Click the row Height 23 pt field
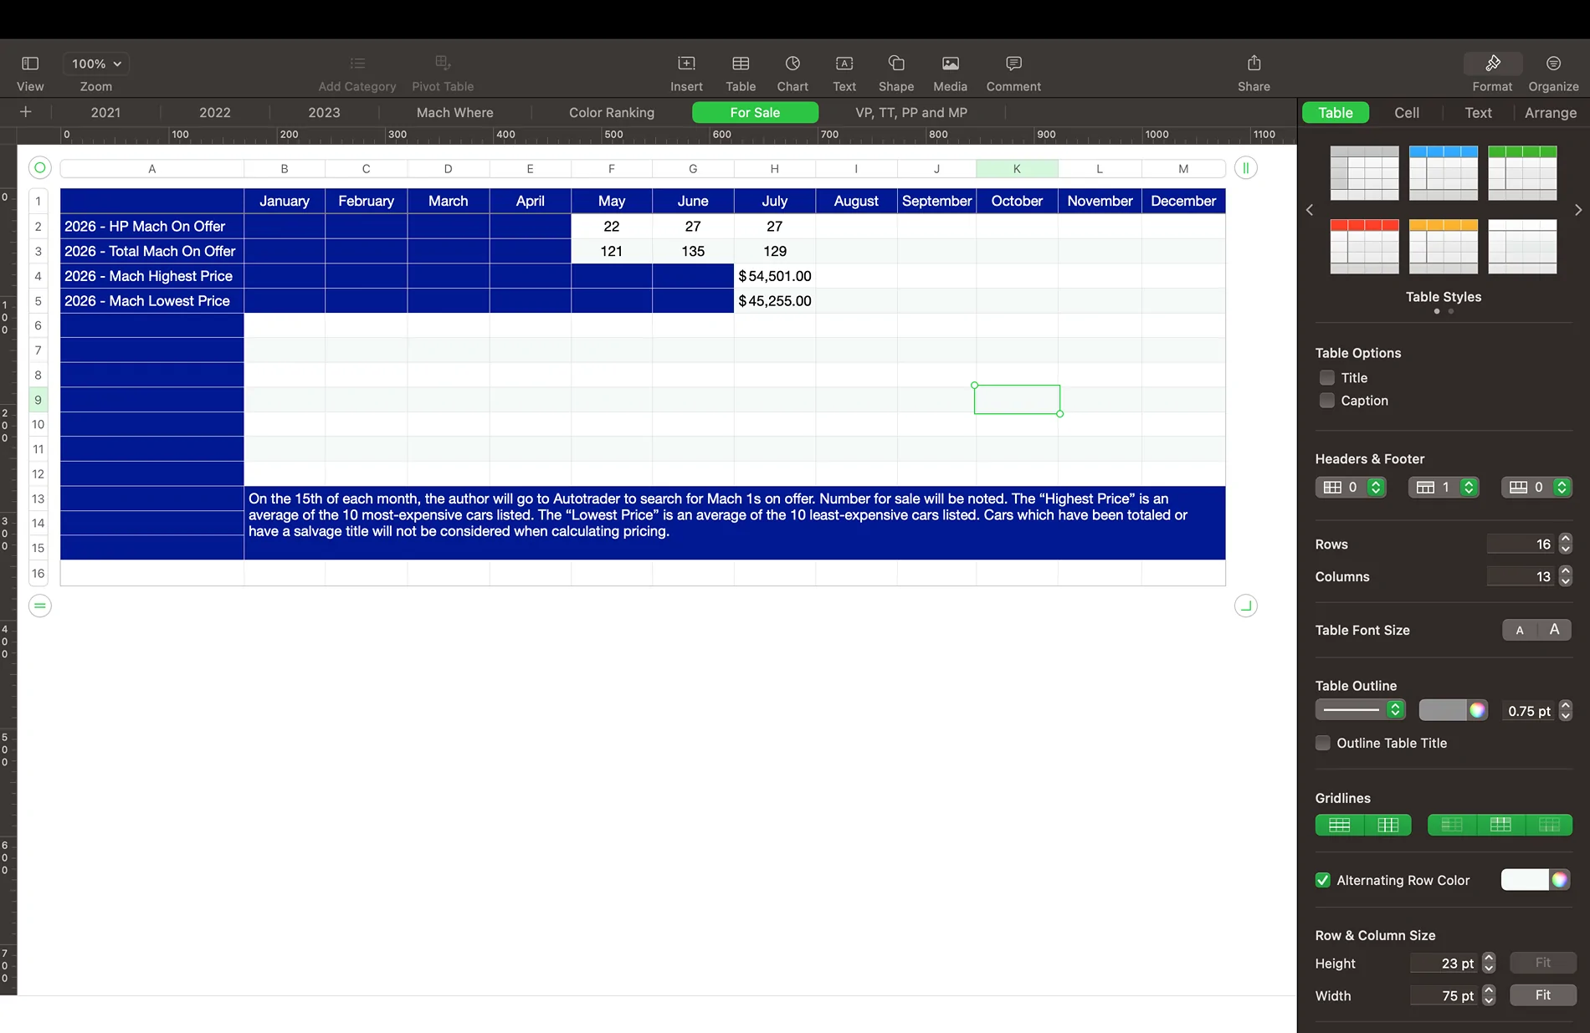1590x1033 pixels. (1444, 964)
